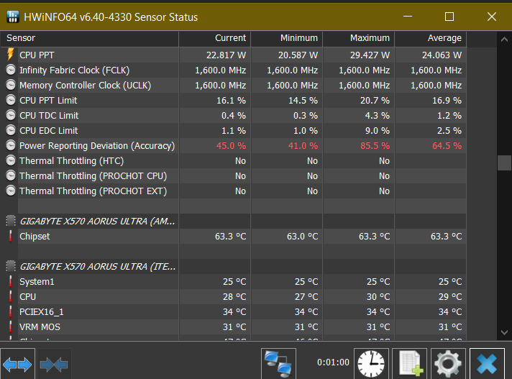Select the Thermal Throttling (PROCHOT CPU) label
Viewport: 512px width, 379px height.
93,176
